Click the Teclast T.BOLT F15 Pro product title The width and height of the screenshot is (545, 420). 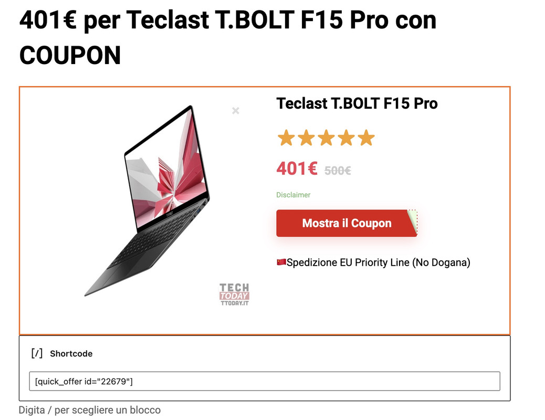(357, 103)
